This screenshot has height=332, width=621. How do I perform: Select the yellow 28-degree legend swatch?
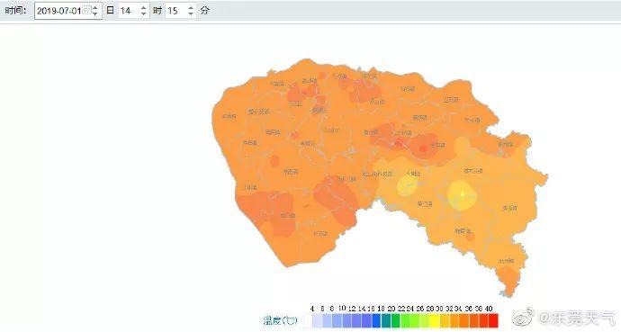[x=435, y=320]
